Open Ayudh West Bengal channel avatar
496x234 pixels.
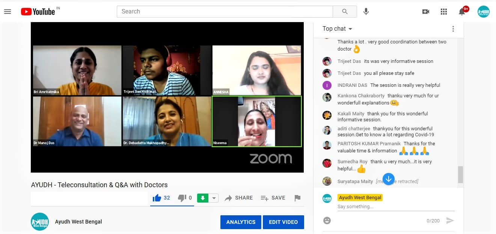[x=40, y=222]
